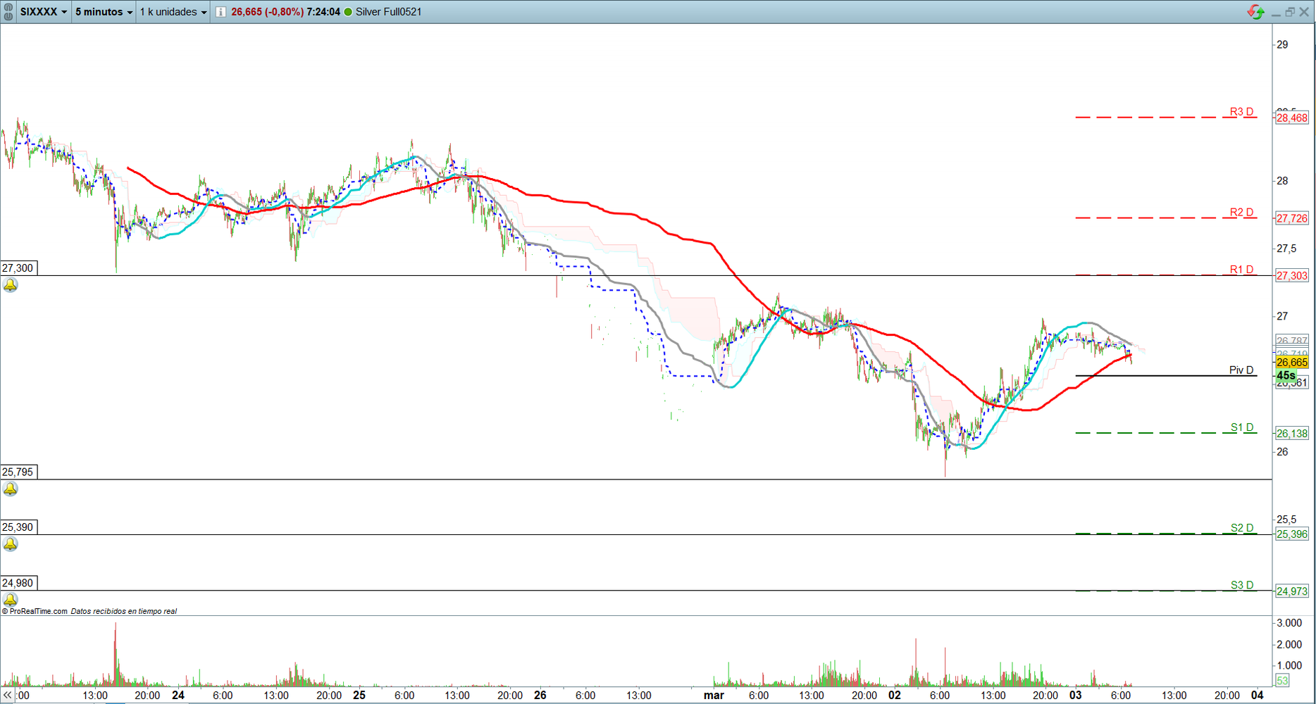
Task: Click the R1 D pivot label
Action: pyautogui.click(x=1242, y=270)
